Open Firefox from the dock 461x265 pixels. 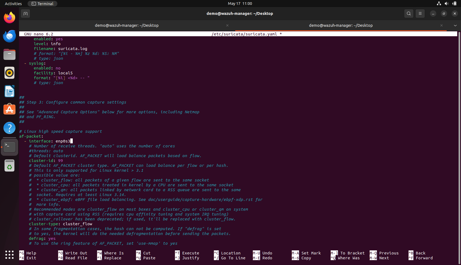point(9,18)
